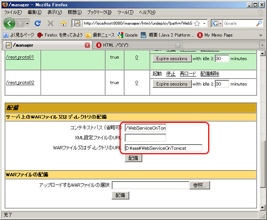Open the ブックマーク(B) menu
This screenshot has width=267, height=220.
[99, 12]
